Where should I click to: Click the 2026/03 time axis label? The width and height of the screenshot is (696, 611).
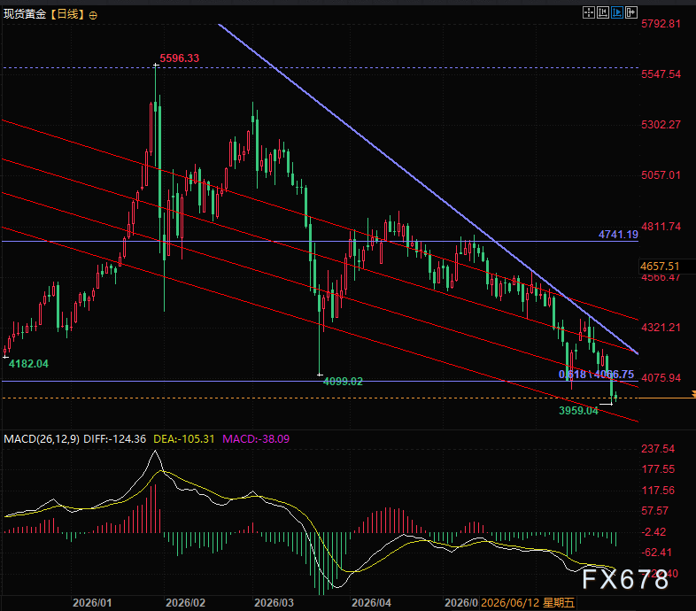(x=274, y=603)
